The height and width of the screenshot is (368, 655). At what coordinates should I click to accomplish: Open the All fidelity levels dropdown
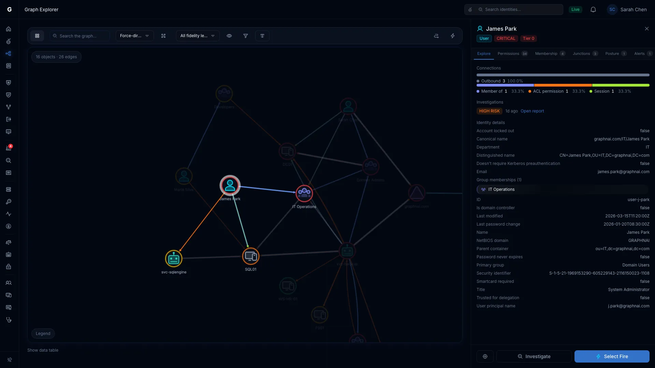tap(198, 36)
